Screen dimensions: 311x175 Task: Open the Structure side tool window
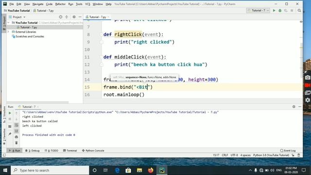click(4, 115)
